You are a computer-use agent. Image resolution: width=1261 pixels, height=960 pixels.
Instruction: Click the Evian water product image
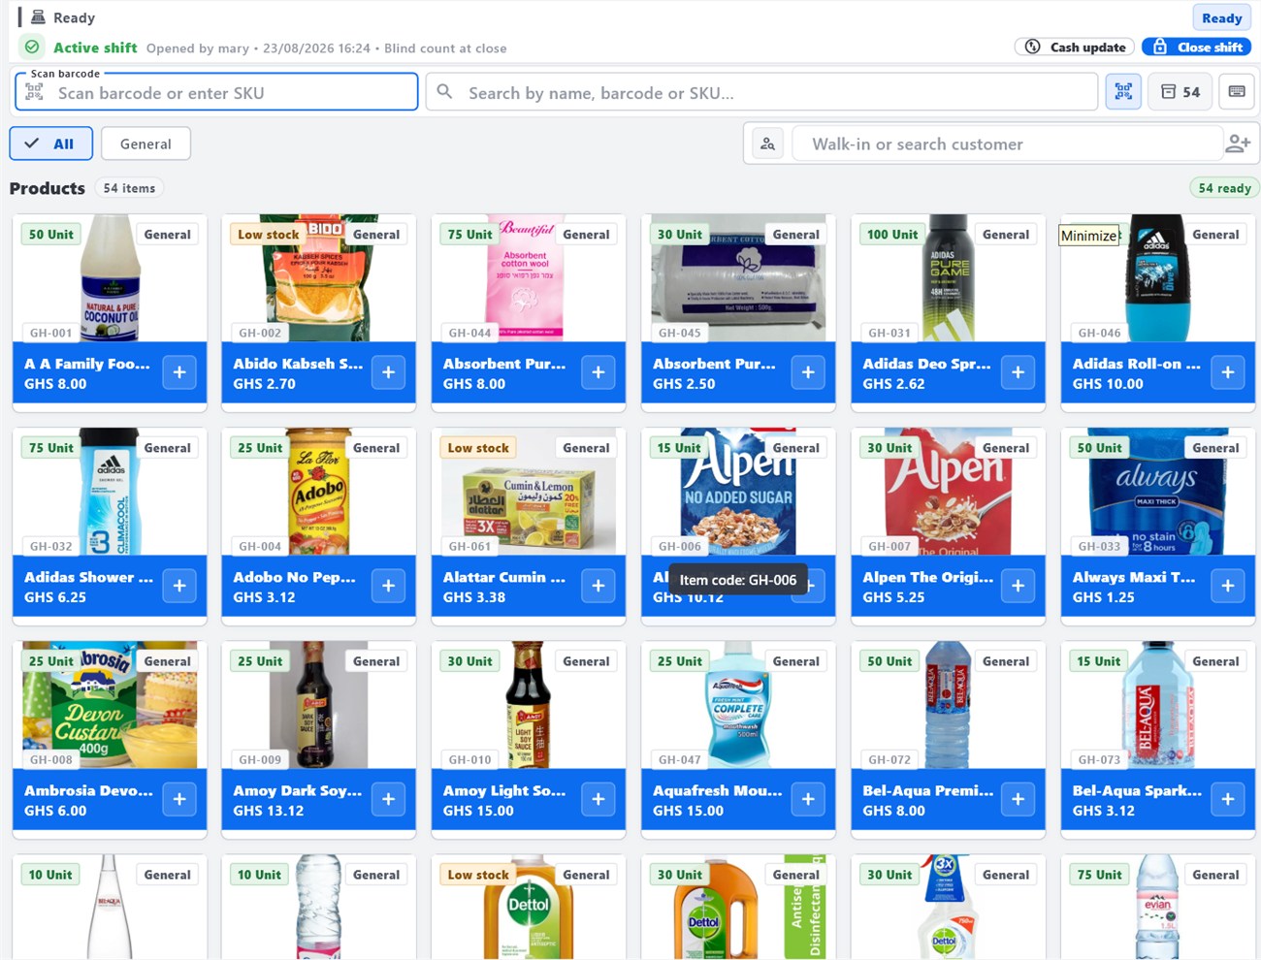1157,907
